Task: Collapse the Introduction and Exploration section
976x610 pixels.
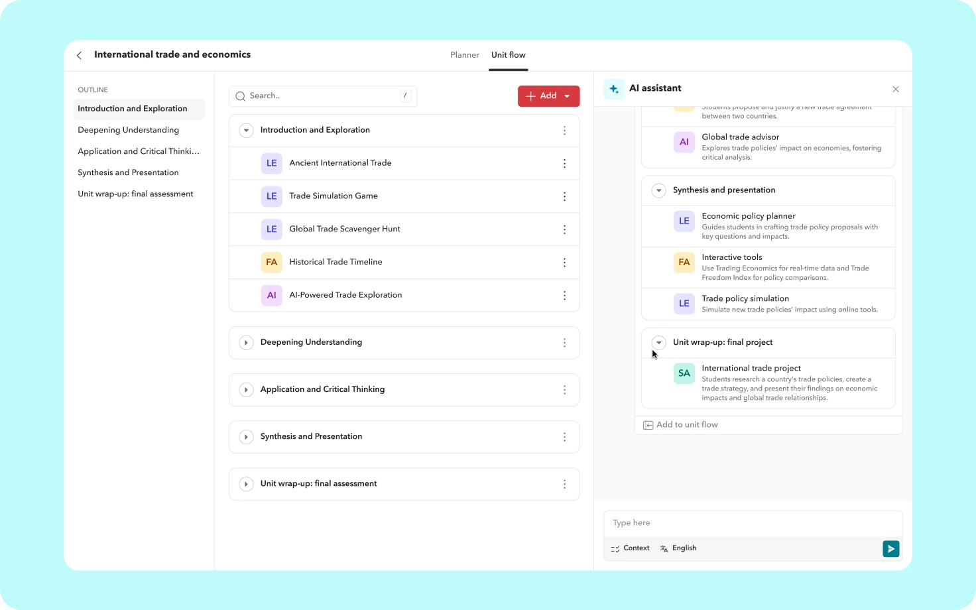Action: 246,131
